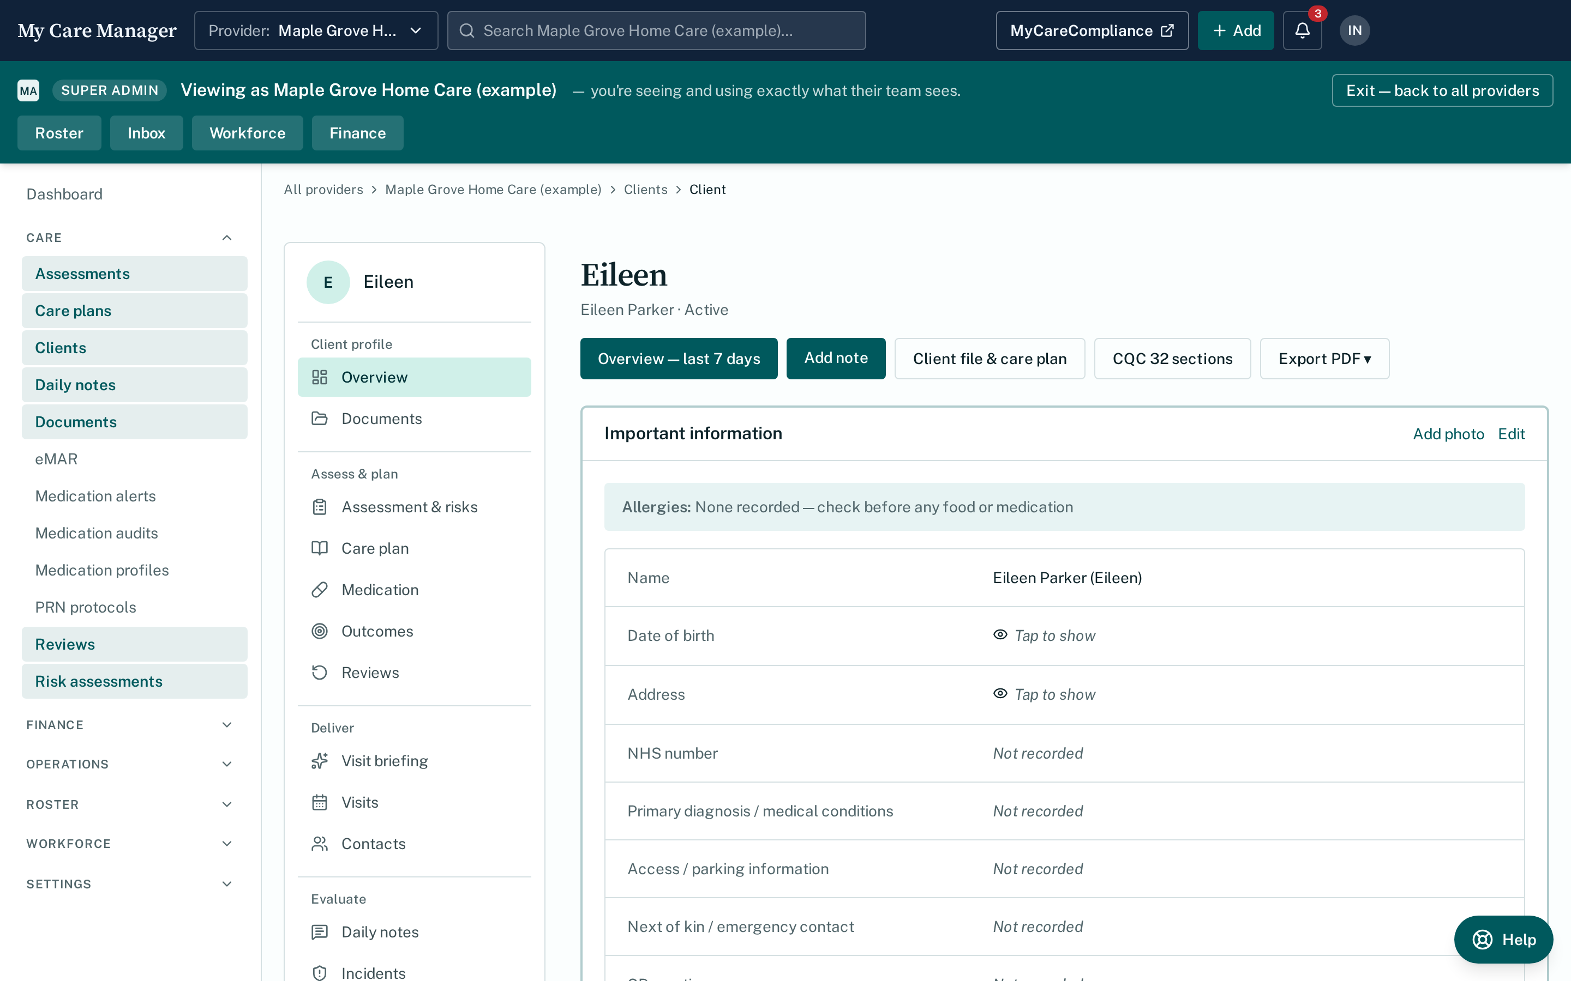
Task: Click the Outcomes target icon
Action: pyautogui.click(x=320, y=631)
